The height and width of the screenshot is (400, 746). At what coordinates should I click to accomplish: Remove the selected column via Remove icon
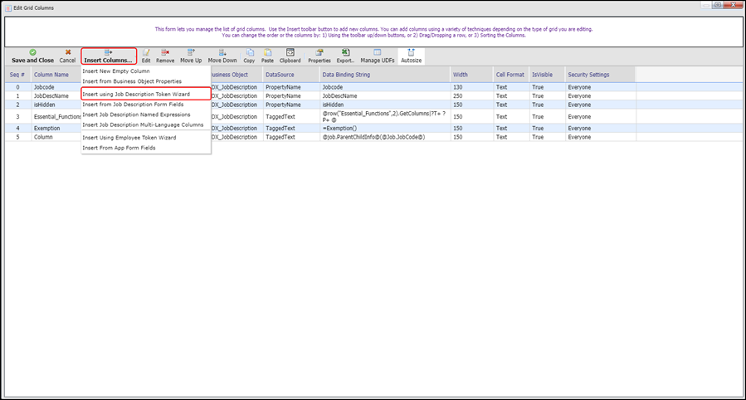tap(165, 56)
